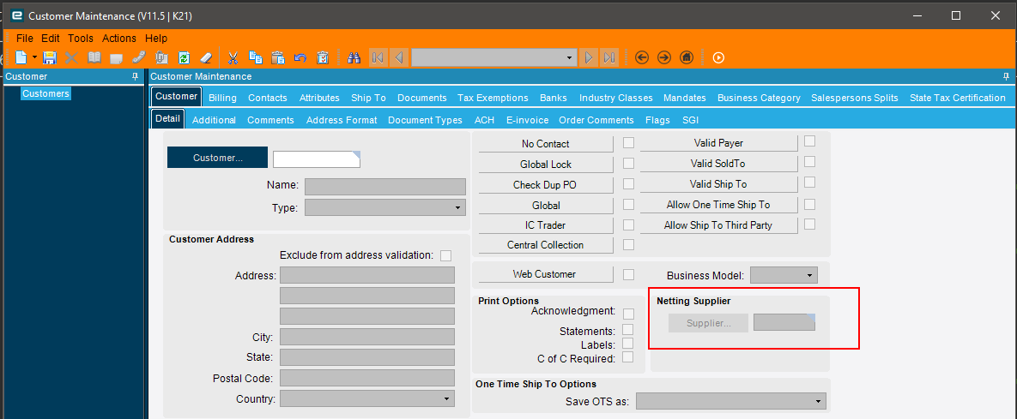Check Exclude from address validation checkbox
The height and width of the screenshot is (419, 1017).
445,255
